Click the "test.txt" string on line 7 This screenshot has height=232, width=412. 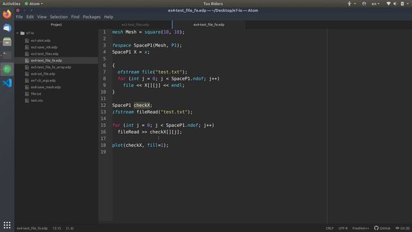coord(169,72)
